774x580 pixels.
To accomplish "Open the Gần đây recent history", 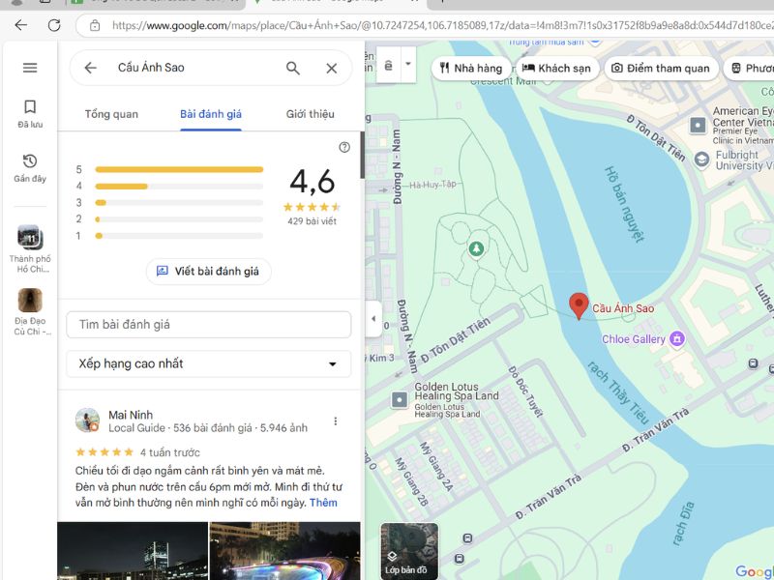I will (30, 168).
